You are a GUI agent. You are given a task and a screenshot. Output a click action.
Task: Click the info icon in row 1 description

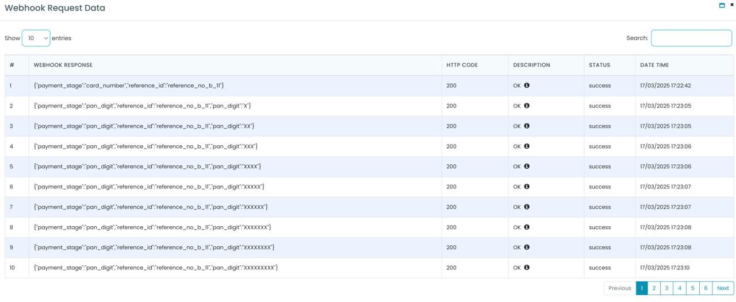click(527, 86)
